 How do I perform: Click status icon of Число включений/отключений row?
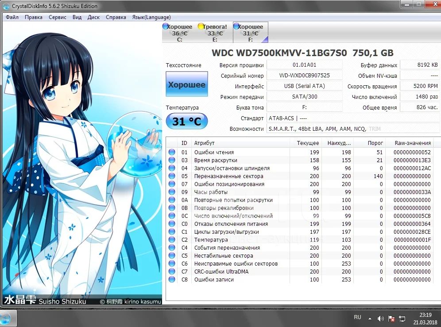coord(172,216)
